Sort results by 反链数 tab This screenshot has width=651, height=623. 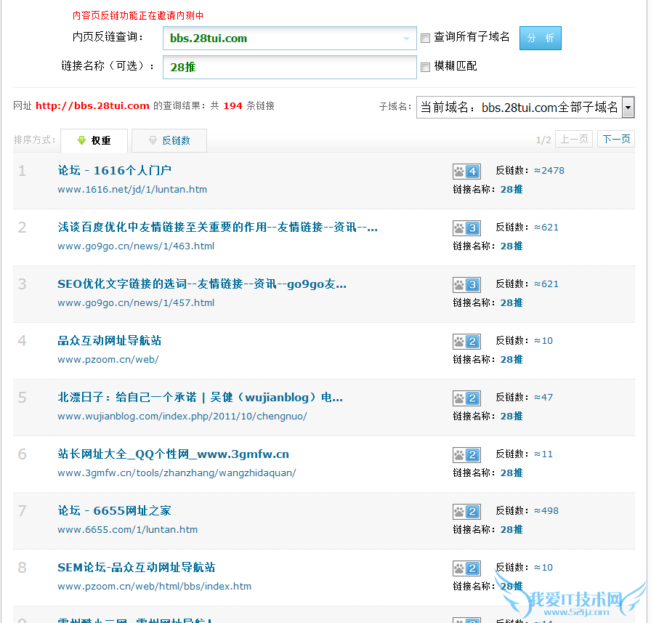pyautogui.click(x=169, y=140)
